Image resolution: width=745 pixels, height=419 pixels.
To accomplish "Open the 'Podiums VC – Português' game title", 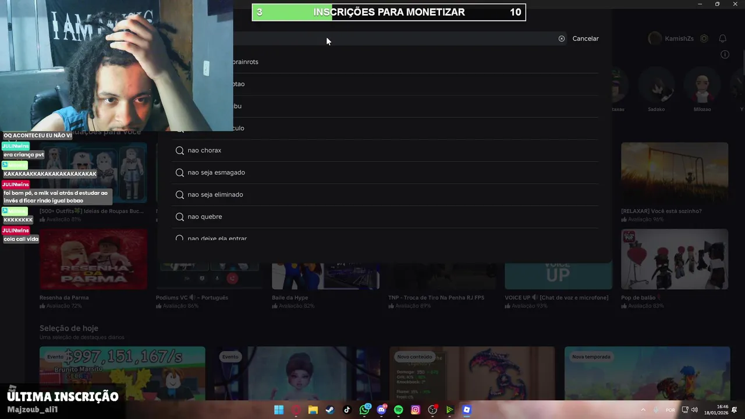I will click(x=192, y=297).
